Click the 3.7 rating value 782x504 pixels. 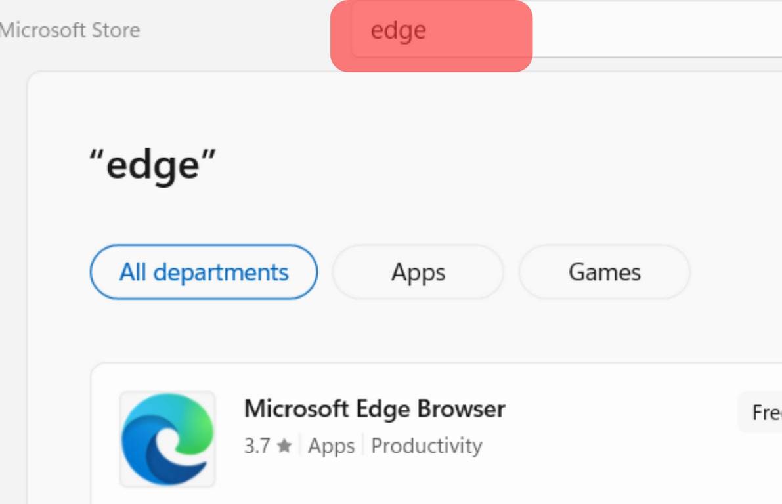click(257, 446)
